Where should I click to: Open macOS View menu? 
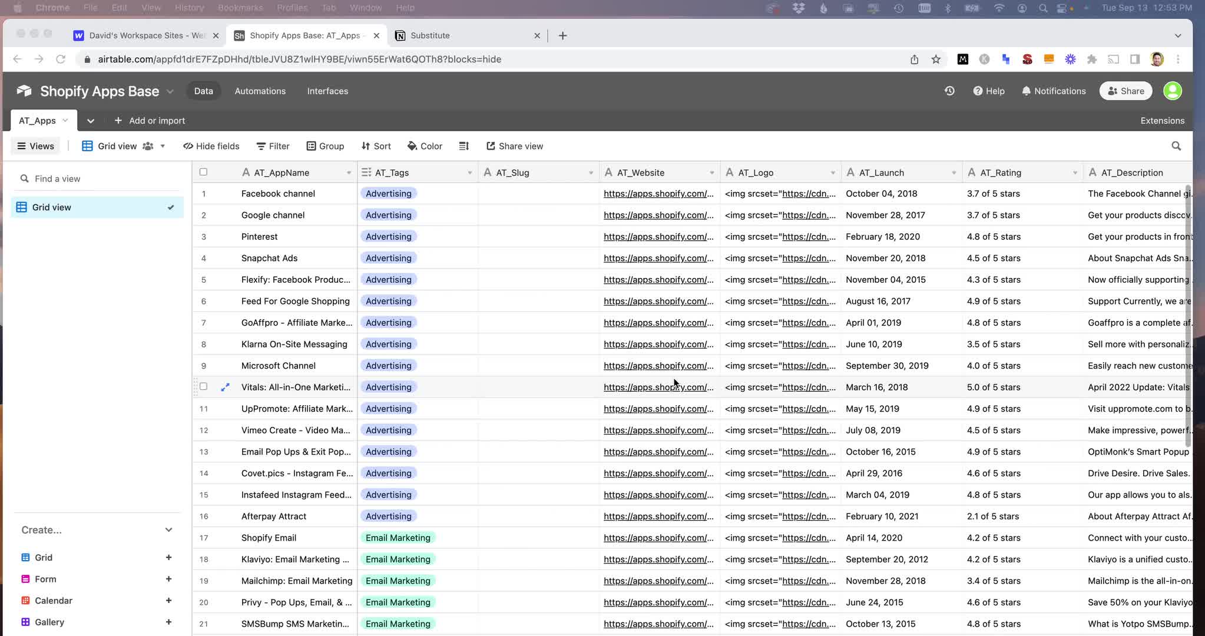(151, 8)
